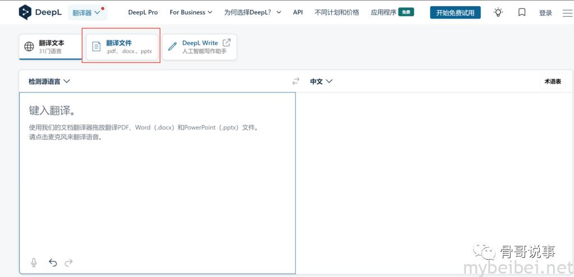Click 登录 to sign in
Viewport: 574px width, 277px height.
click(x=545, y=13)
